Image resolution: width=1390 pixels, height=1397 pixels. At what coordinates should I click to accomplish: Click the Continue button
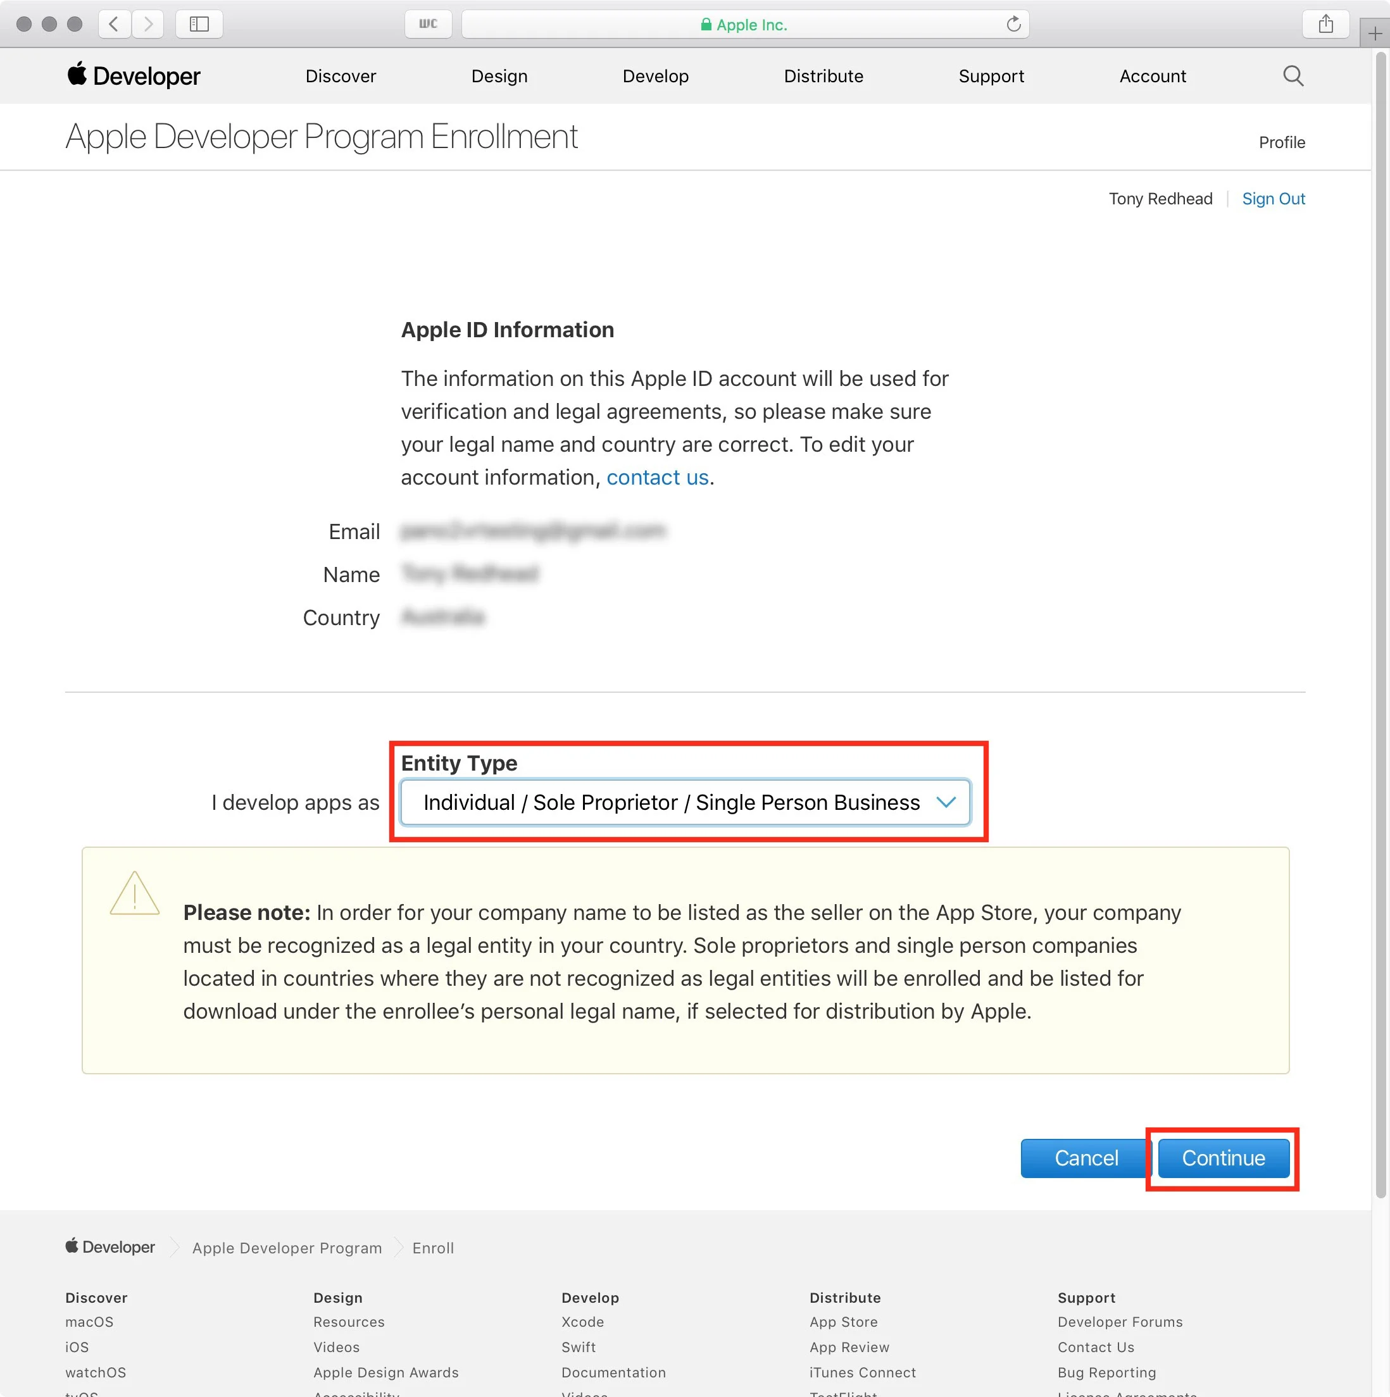[x=1223, y=1158]
